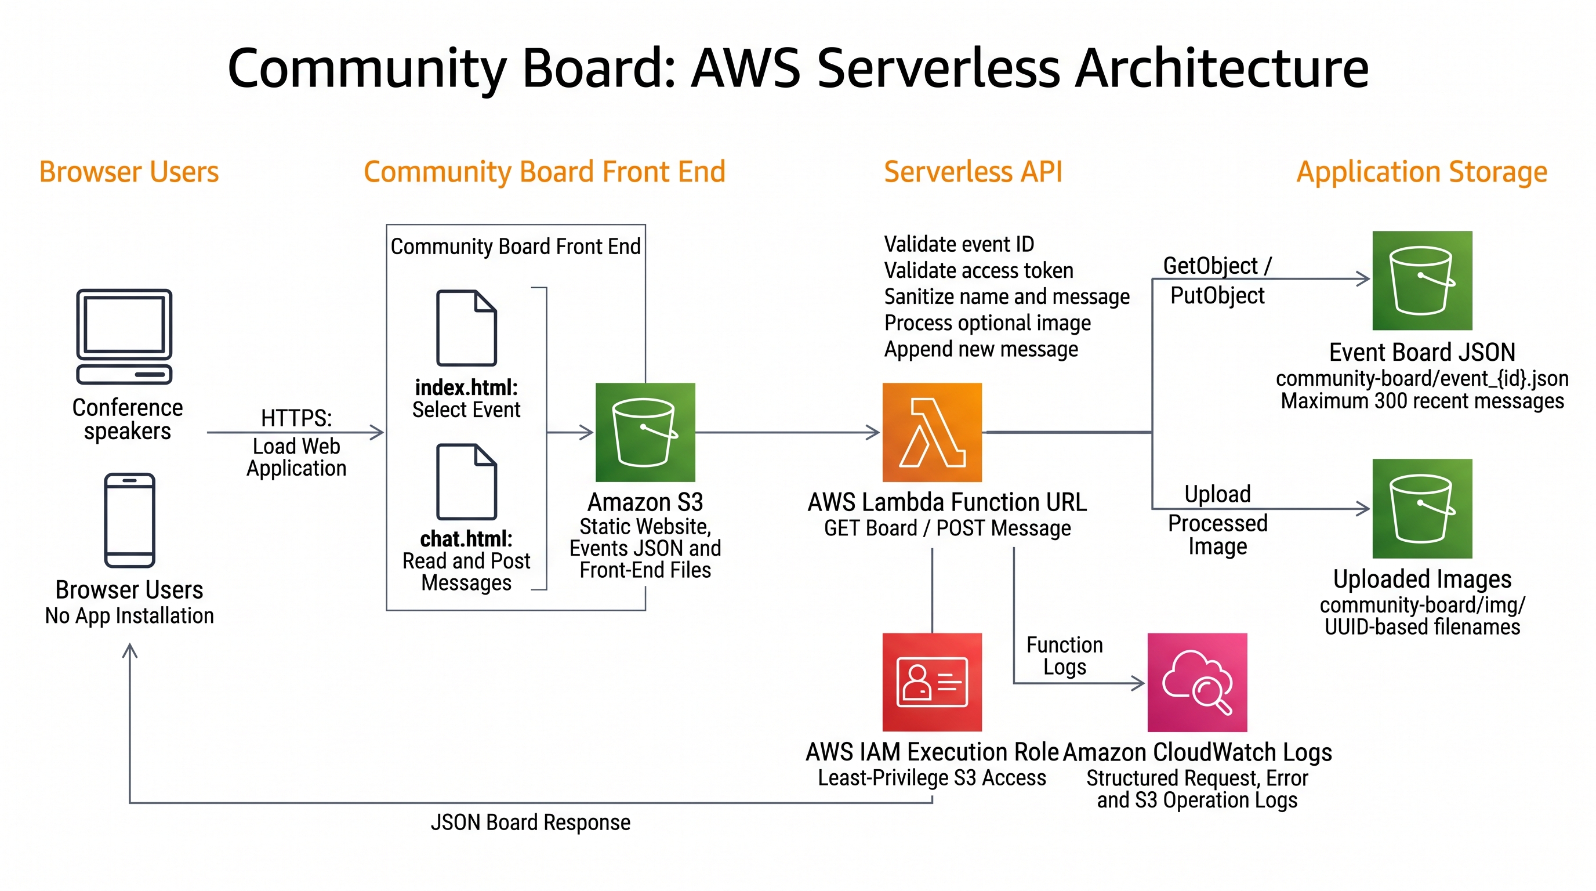Select the "Static Website, Events JSON and Front-End Files" text

point(645,548)
